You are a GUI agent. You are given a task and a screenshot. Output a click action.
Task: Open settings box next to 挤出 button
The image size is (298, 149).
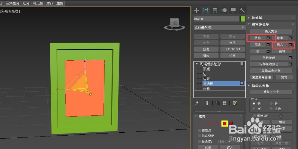268,38
